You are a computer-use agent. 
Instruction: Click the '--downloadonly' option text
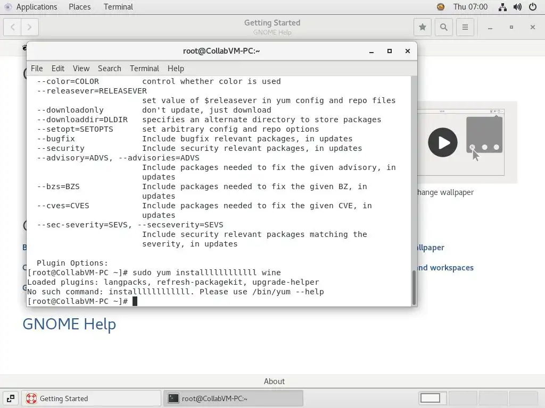point(70,110)
